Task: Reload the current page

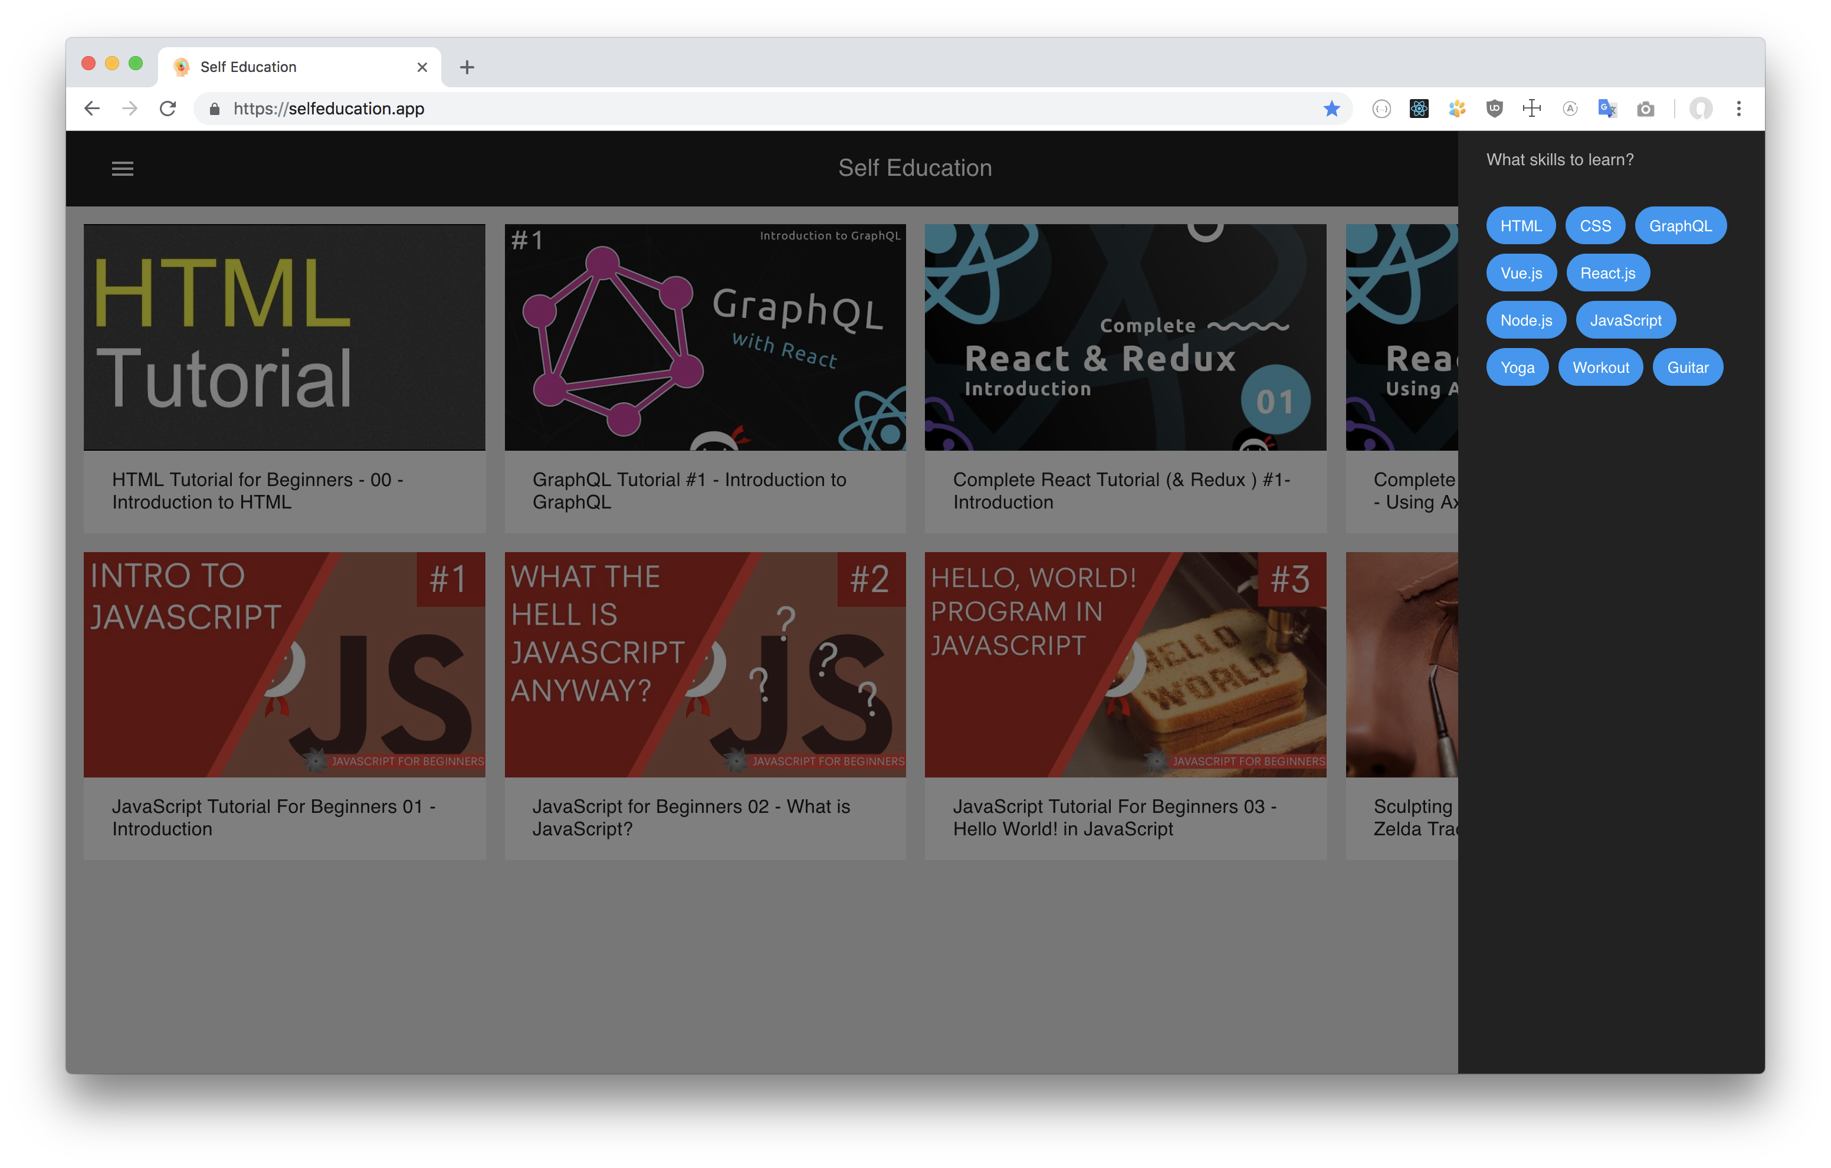Action: (168, 109)
